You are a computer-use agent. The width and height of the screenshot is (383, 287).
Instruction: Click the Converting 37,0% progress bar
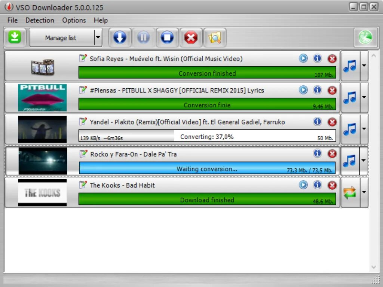click(x=207, y=136)
